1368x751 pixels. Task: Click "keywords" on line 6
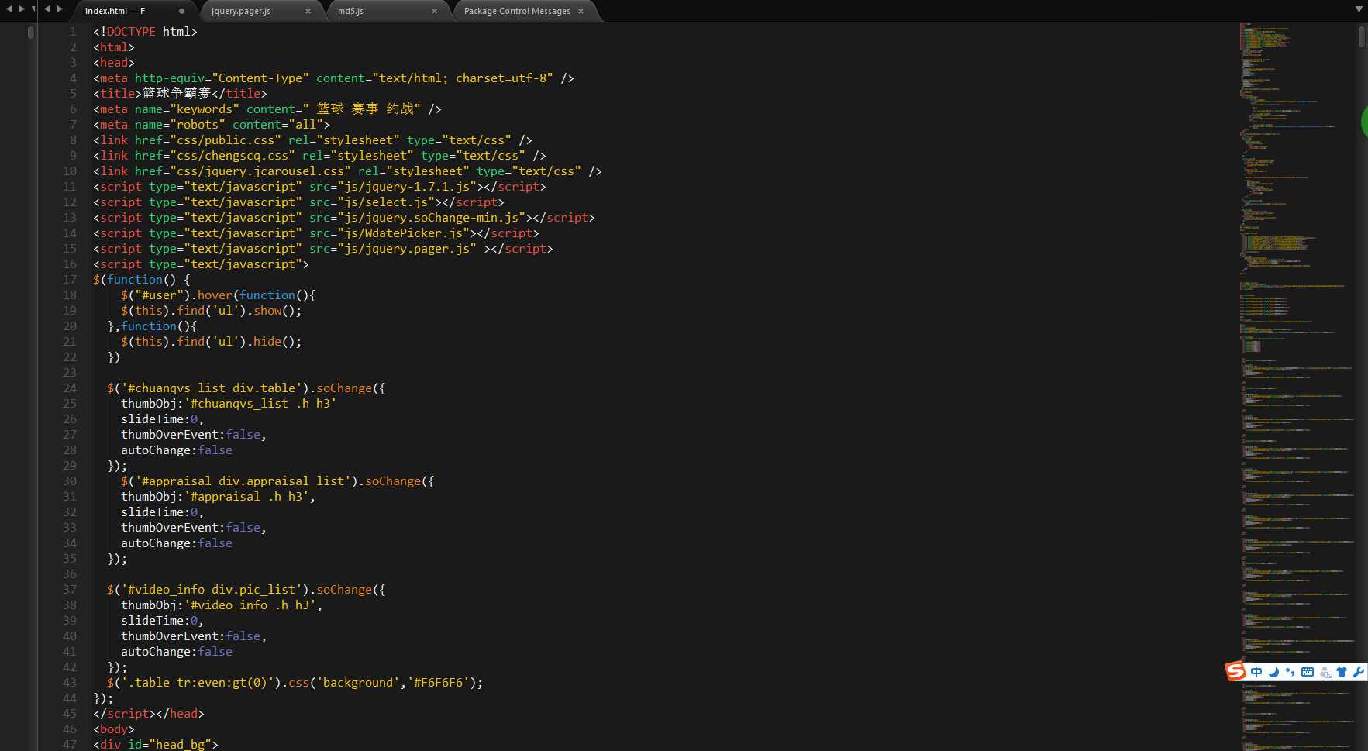[x=205, y=109]
